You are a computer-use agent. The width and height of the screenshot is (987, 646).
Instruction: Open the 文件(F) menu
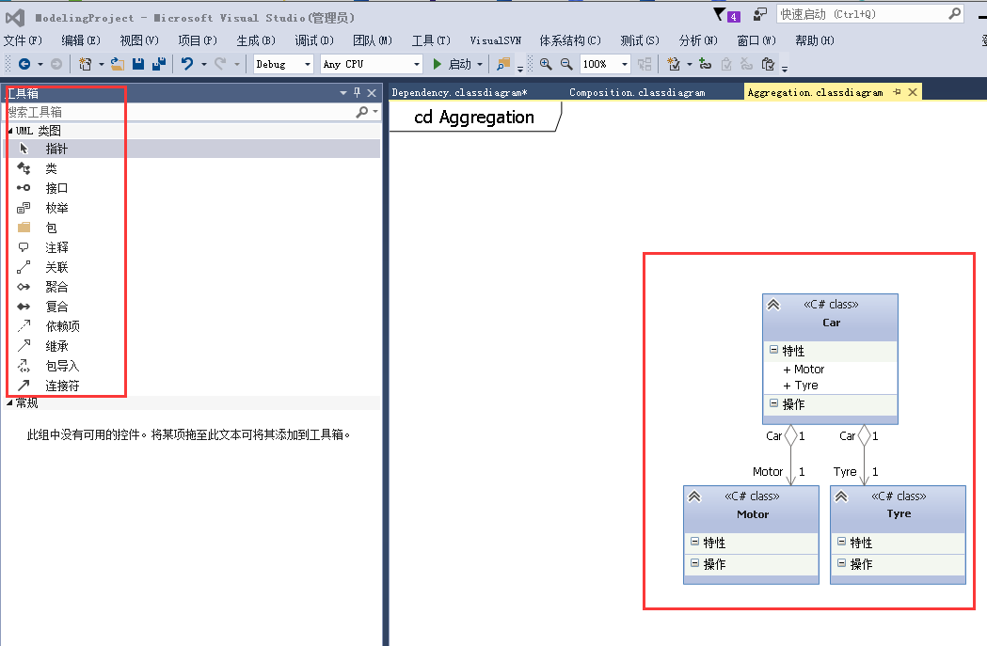click(23, 40)
